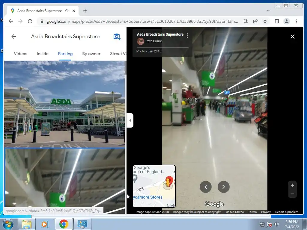307x230 pixels.
Task: Open the minimap in the photo viewer
Action: [154, 186]
